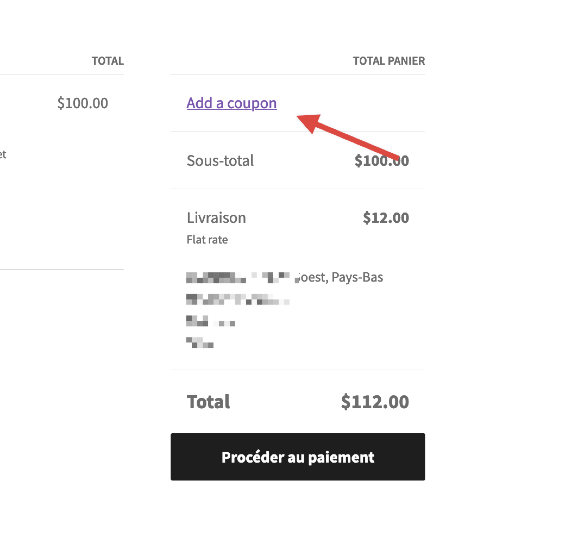Click the Sous-total label
Screen dimensions: 578x549
tap(220, 160)
